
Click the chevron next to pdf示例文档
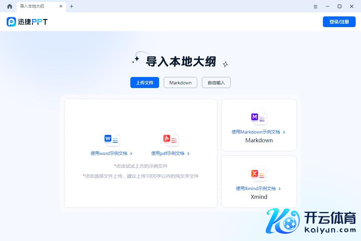[x=189, y=154]
